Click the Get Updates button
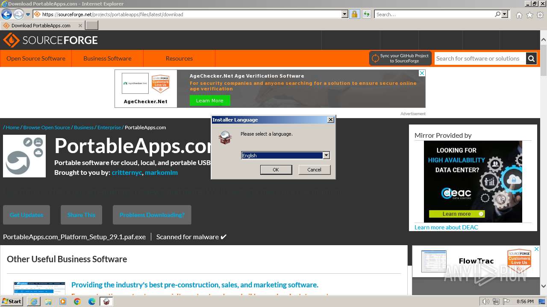This screenshot has height=307, width=547. coord(26,215)
